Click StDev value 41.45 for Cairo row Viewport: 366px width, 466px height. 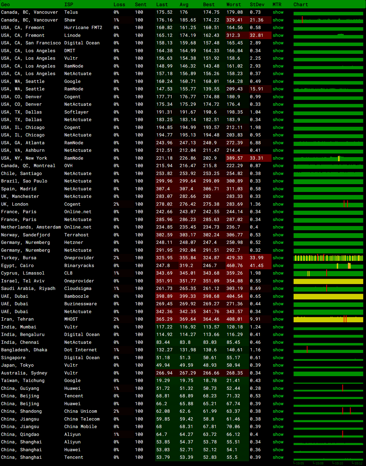click(x=257, y=266)
